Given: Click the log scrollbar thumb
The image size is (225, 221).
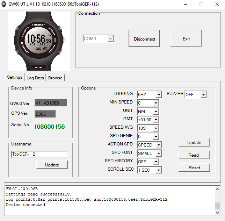Looking at the screenshot, I should [x=217, y=206].
